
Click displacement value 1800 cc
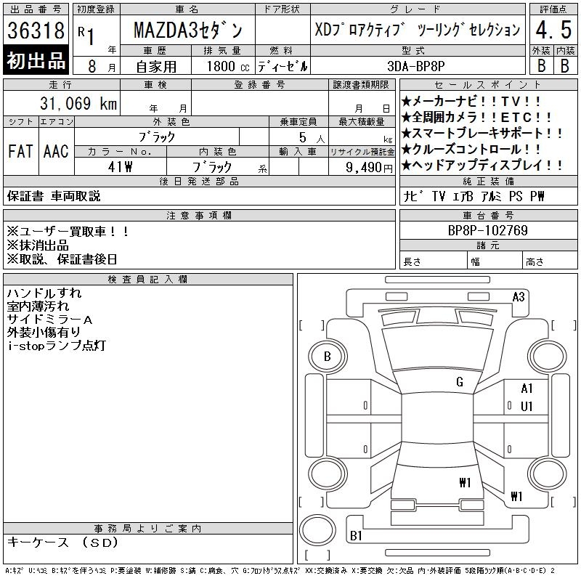pos(228,66)
